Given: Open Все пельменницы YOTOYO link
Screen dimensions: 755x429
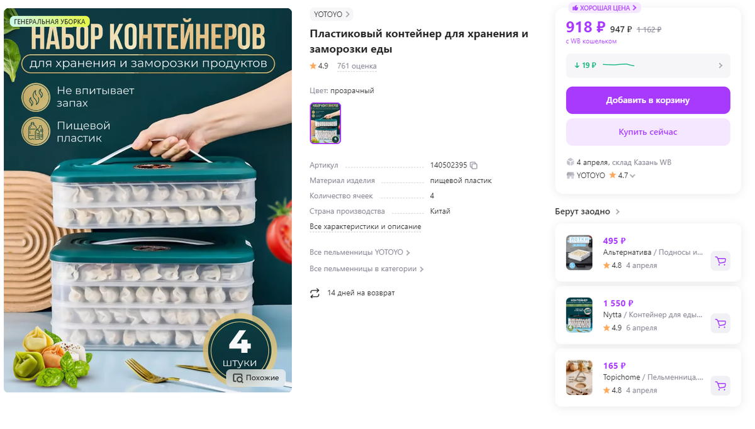Looking at the screenshot, I should click(360, 253).
